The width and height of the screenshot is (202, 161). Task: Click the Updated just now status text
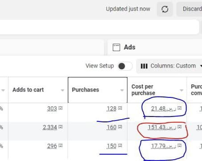point(128,9)
